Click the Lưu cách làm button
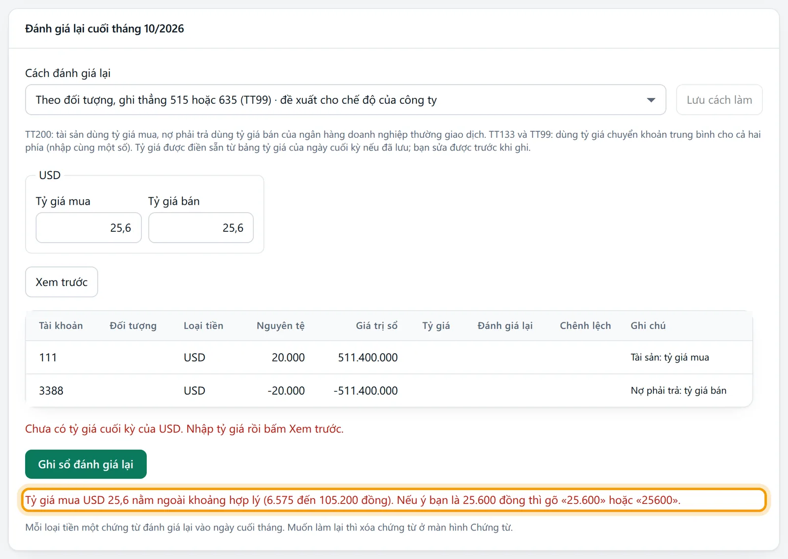Image resolution: width=788 pixels, height=559 pixels. tap(719, 100)
